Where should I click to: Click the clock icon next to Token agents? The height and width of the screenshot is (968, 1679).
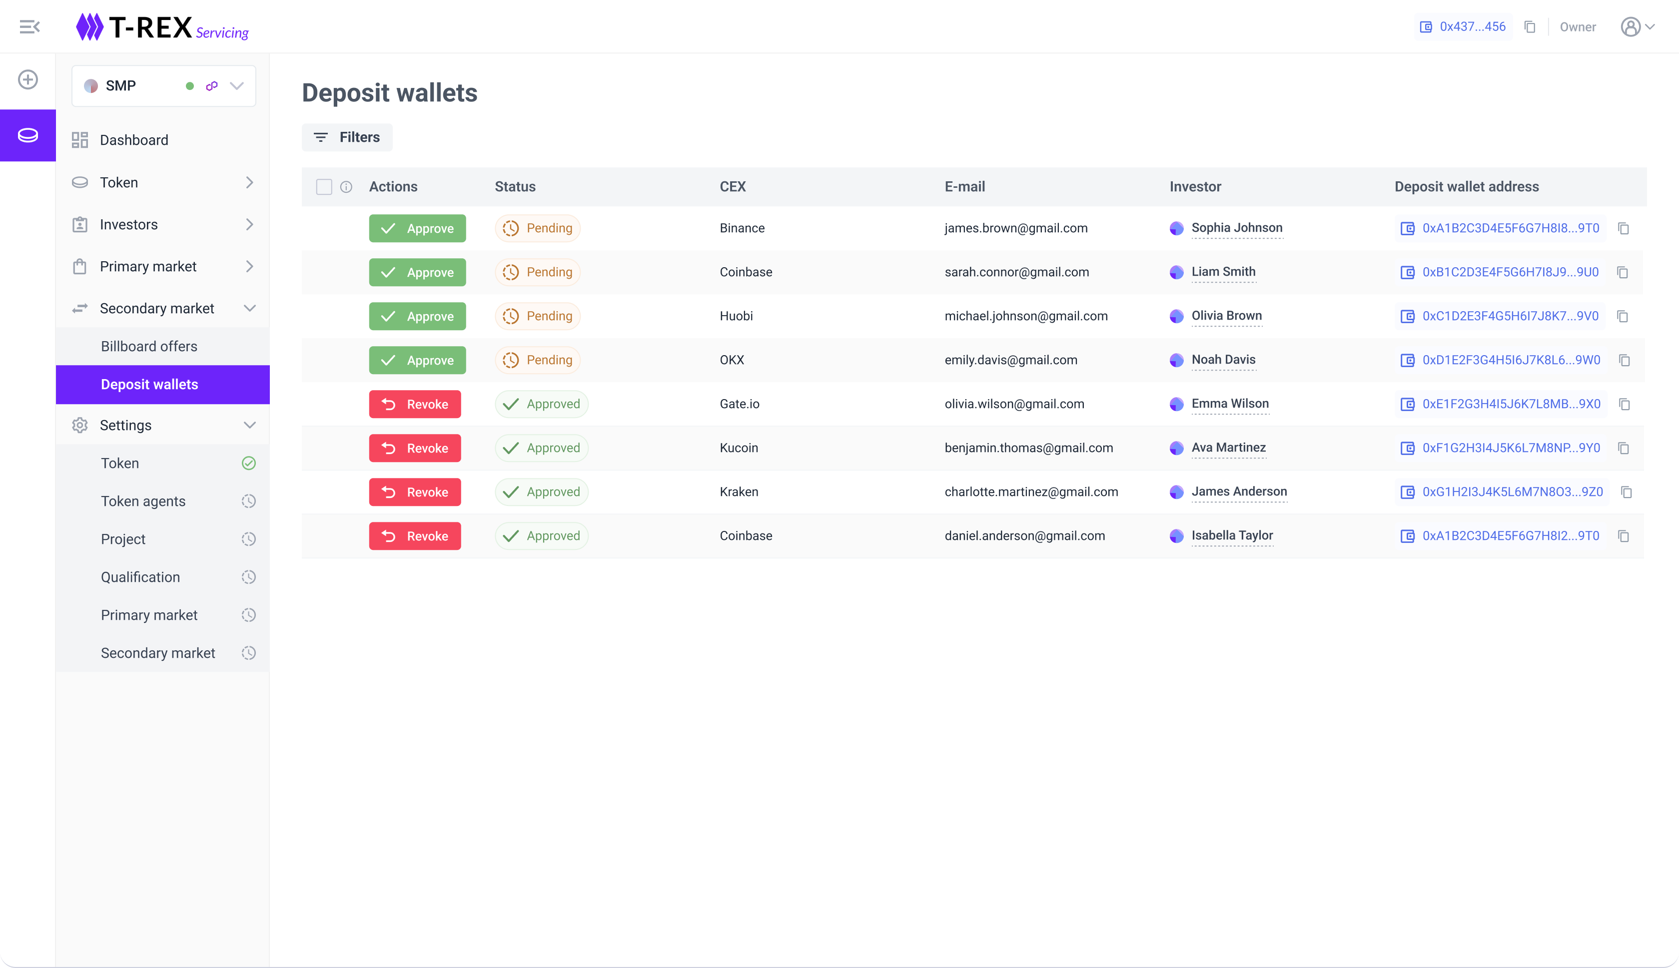[x=249, y=501]
